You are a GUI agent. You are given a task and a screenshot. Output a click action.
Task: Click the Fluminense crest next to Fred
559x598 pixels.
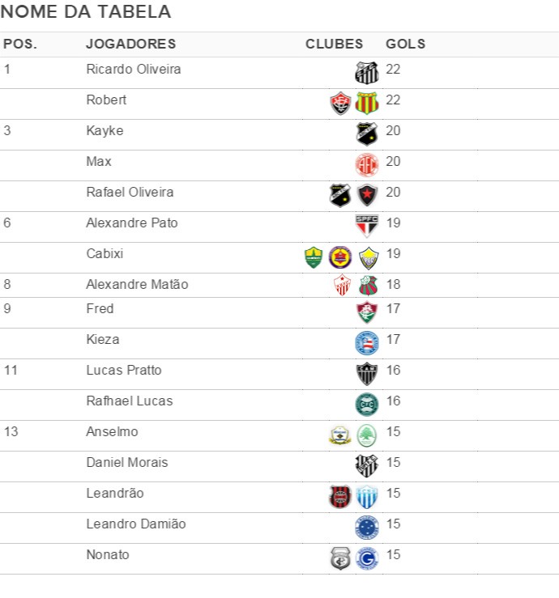tap(366, 312)
